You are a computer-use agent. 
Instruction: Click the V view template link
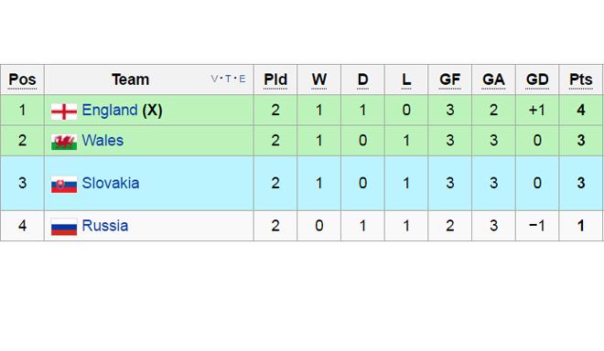click(214, 79)
